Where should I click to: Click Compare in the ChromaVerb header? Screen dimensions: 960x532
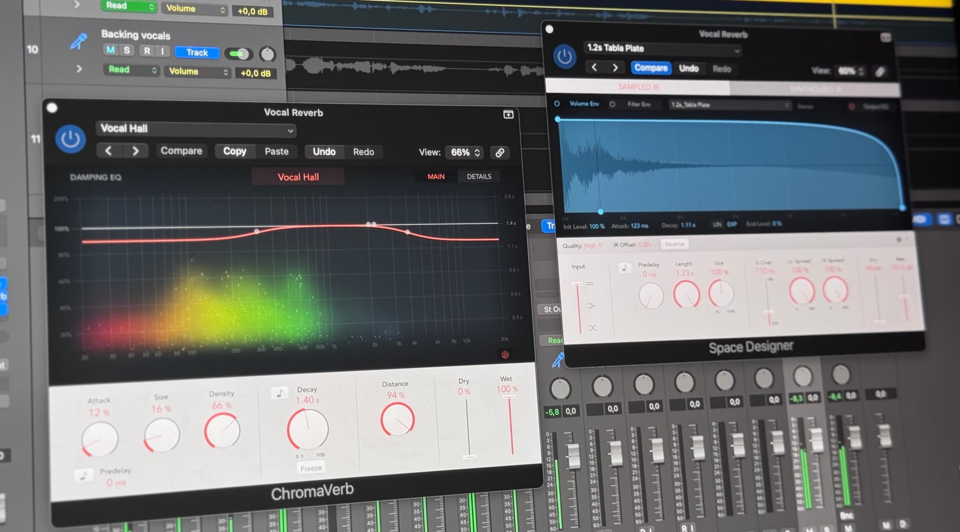pos(181,151)
